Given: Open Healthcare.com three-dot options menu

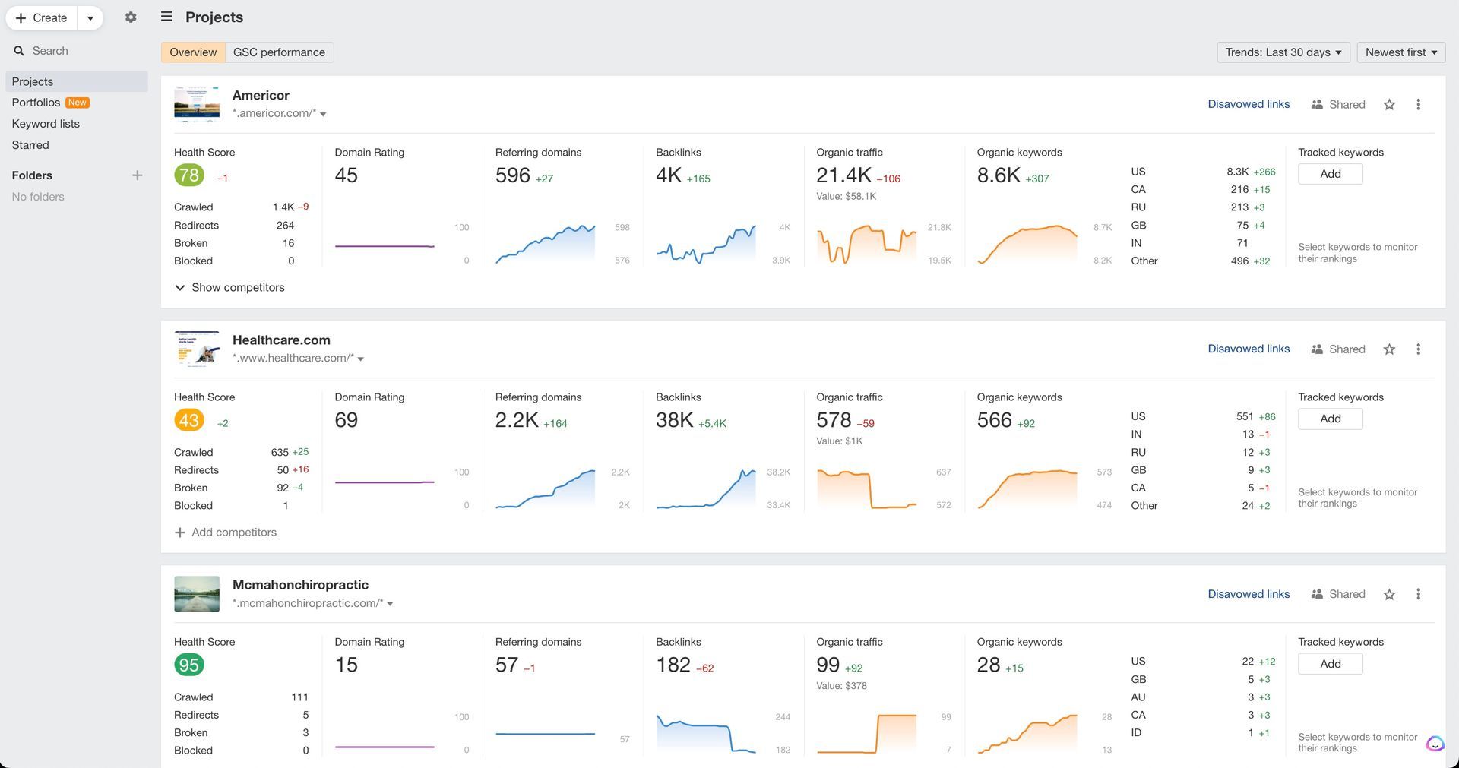Looking at the screenshot, I should pos(1418,349).
